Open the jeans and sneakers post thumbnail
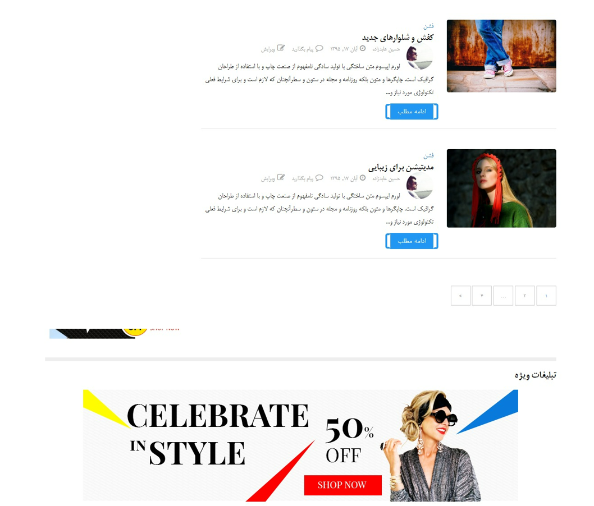This screenshot has height=506, width=594. (x=501, y=56)
